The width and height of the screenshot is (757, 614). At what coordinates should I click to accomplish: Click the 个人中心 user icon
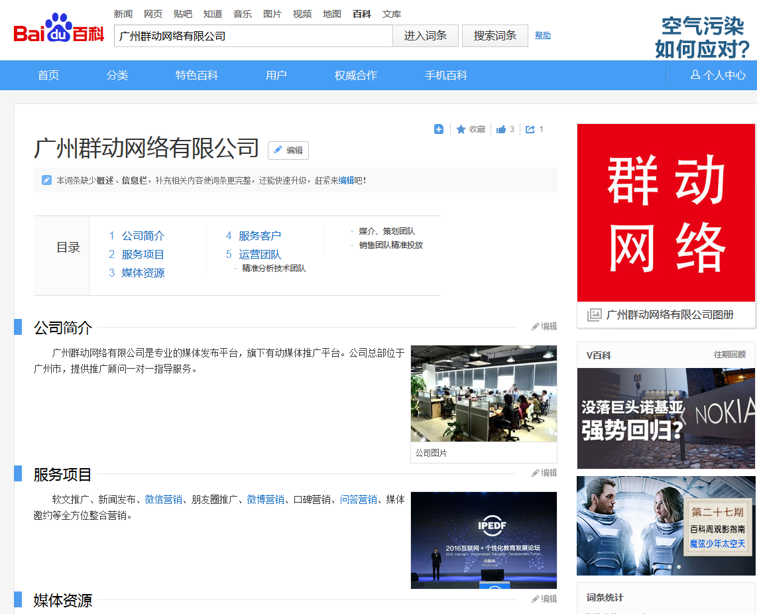695,75
